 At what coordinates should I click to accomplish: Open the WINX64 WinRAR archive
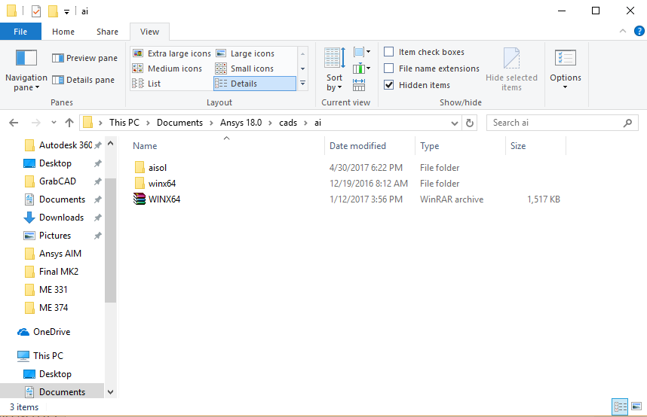164,199
